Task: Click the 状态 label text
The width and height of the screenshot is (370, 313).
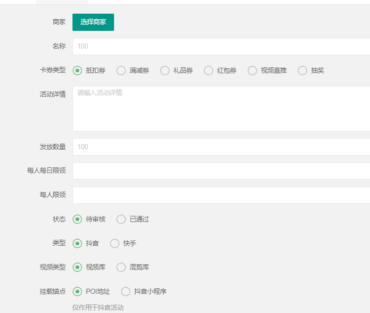Action: [59, 219]
